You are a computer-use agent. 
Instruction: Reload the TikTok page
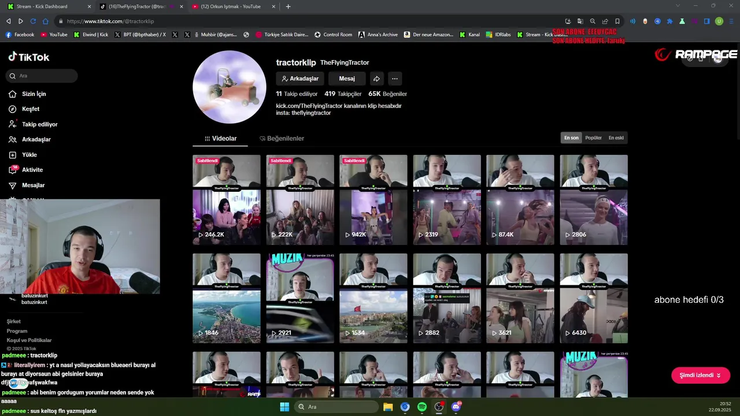pos(33,21)
